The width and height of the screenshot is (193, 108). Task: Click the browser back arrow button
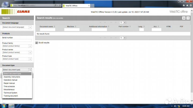pos(4,5)
